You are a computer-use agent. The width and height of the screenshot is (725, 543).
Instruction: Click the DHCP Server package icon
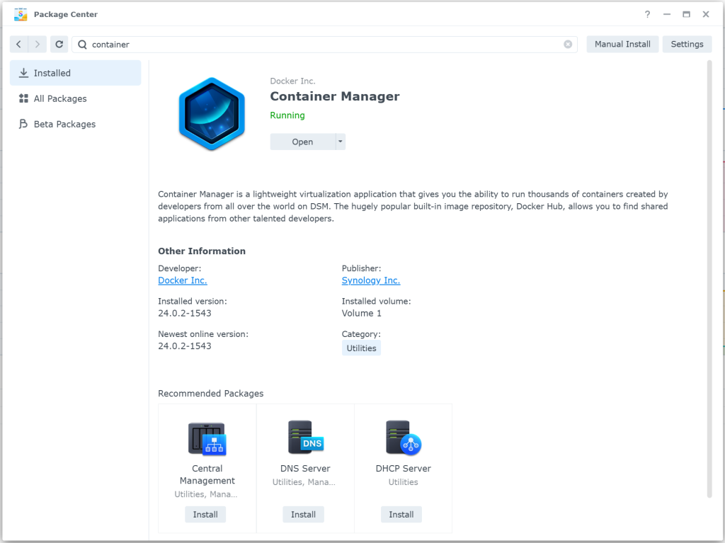point(403,438)
